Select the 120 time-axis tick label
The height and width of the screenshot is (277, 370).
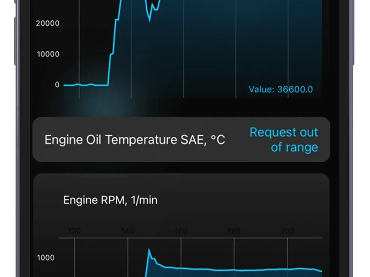coord(75,231)
